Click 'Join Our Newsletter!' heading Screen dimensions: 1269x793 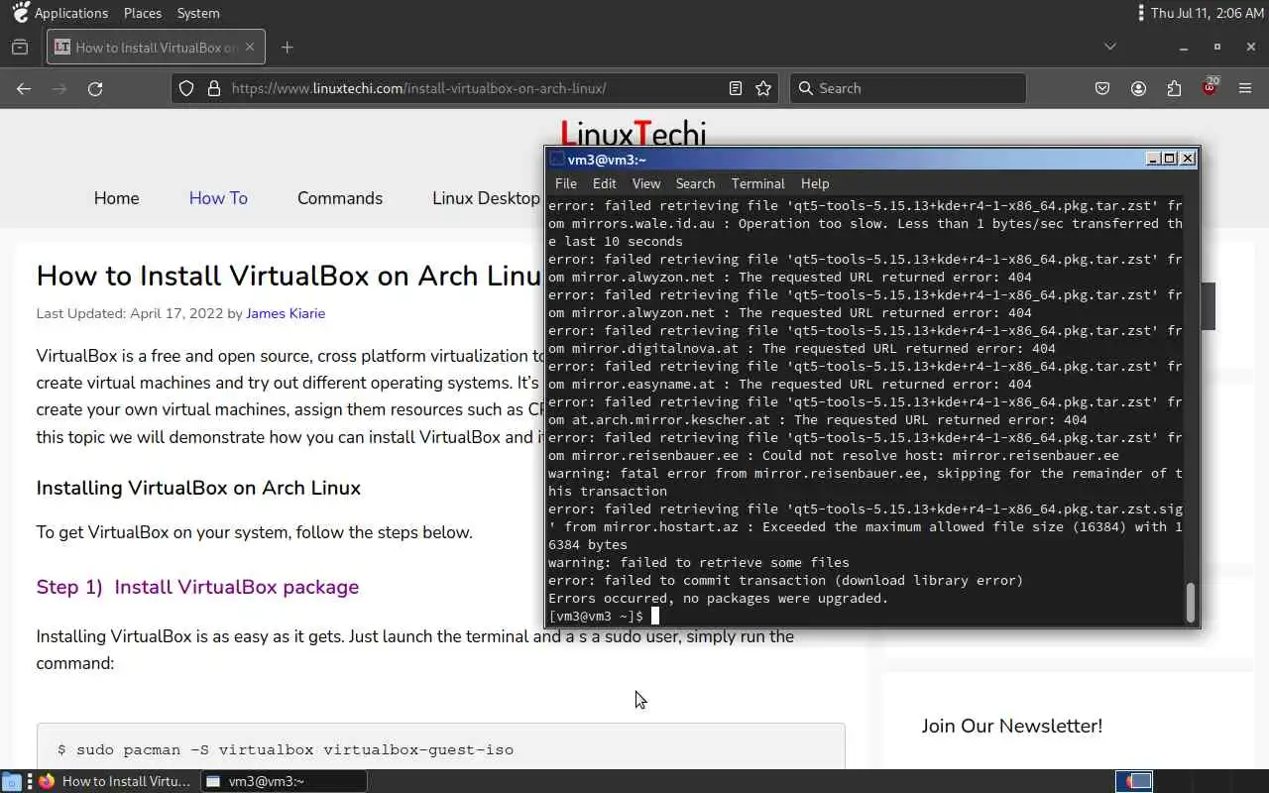pyautogui.click(x=1011, y=726)
